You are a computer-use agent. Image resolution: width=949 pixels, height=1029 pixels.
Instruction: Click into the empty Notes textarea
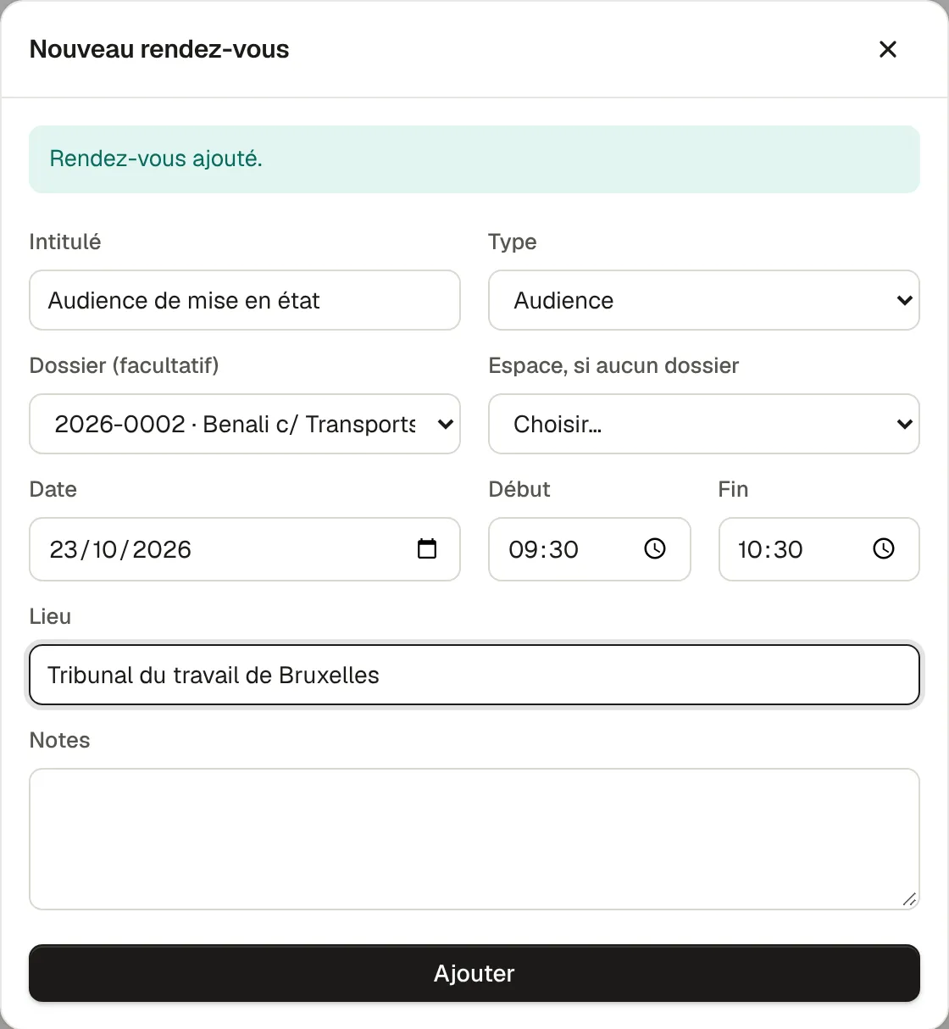tap(474, 839)
